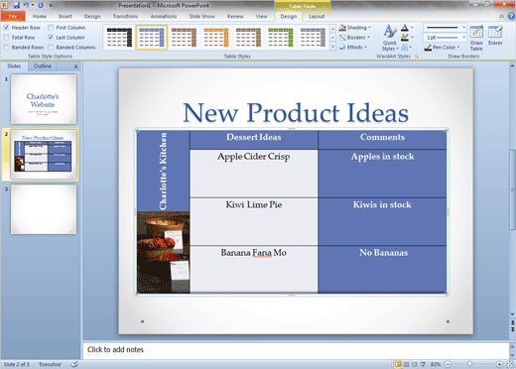Uncheck the Last Column checkbox

coord(51,38)
